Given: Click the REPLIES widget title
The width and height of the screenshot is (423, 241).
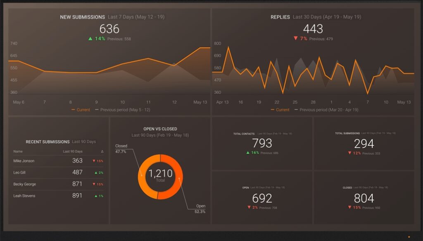Looking at the screenshot, I should pyautogui.click(x=280, y=17).
